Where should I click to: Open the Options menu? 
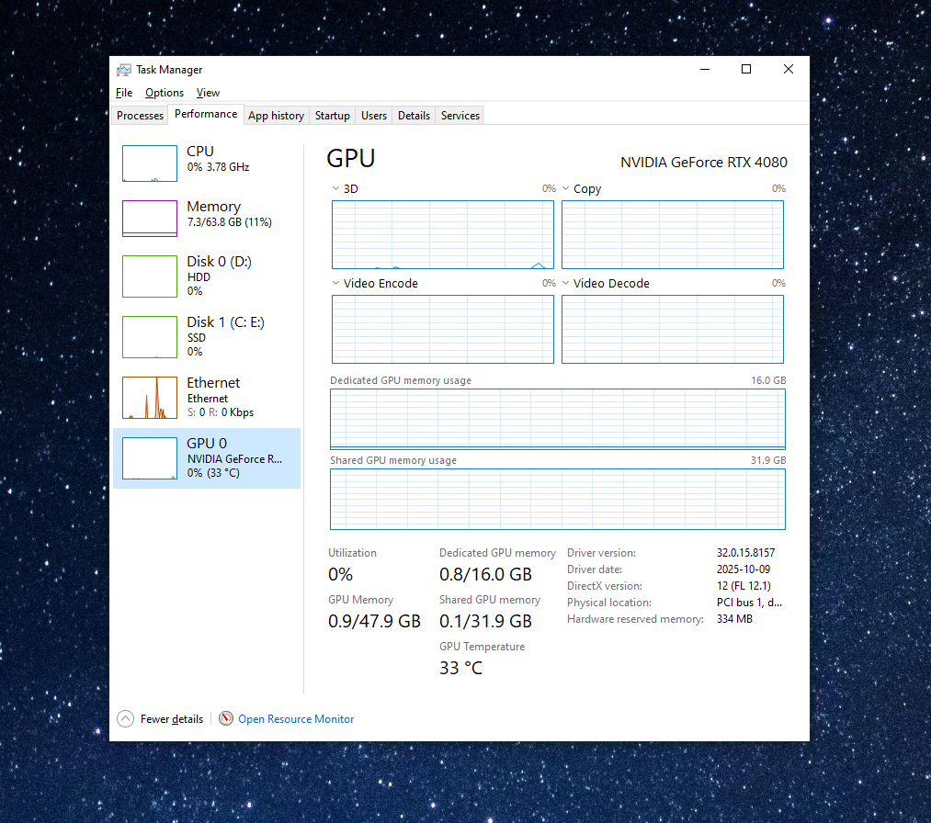pyautogui.click(x=165, y=93)
